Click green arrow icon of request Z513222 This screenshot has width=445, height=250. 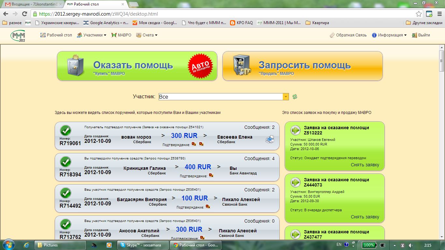tap(295, 130)
